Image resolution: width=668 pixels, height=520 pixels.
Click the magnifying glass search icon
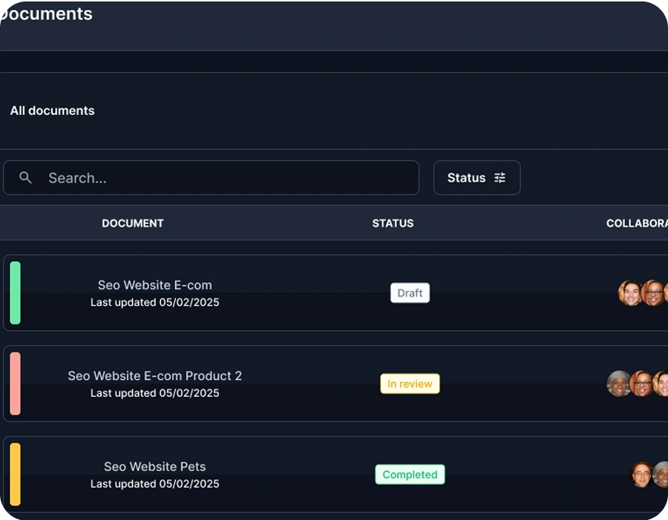click(25, 177)
